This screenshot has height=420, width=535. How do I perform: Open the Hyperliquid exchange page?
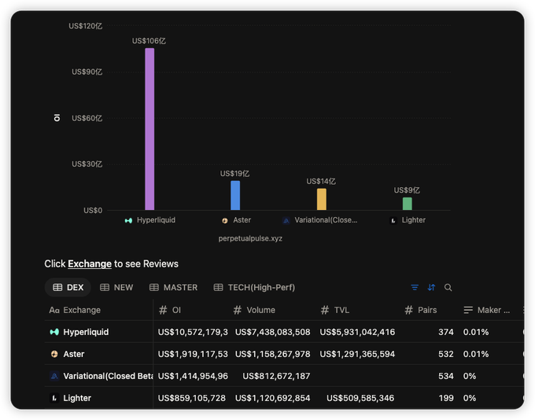coord(86,332)
